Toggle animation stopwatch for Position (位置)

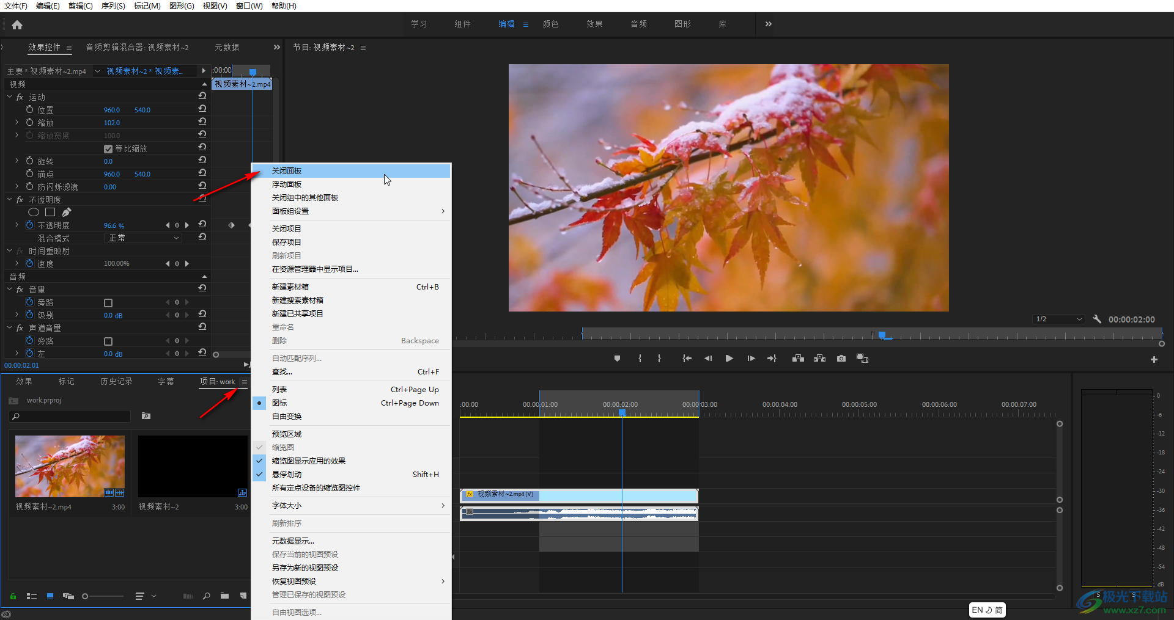tap(29, 109)
